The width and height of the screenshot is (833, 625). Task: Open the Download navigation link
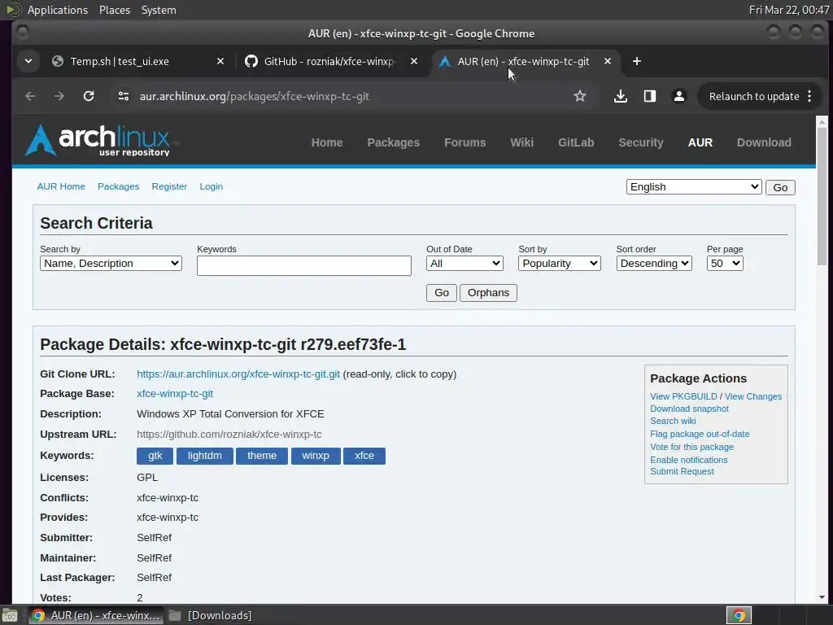click(764, 142)
